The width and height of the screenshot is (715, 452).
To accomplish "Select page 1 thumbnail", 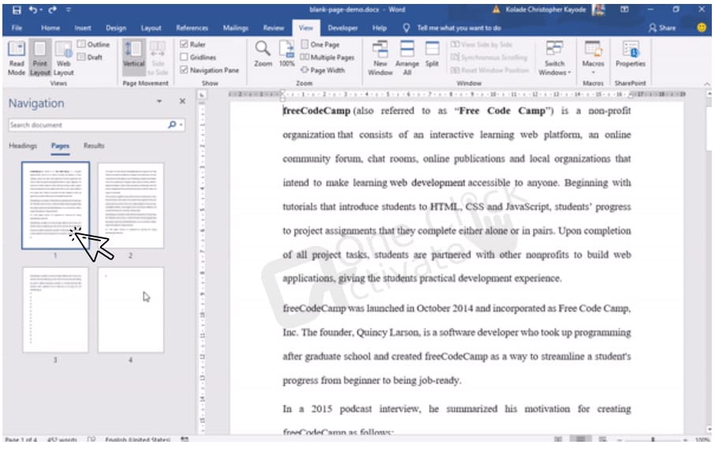I will (x=55, y=206).
